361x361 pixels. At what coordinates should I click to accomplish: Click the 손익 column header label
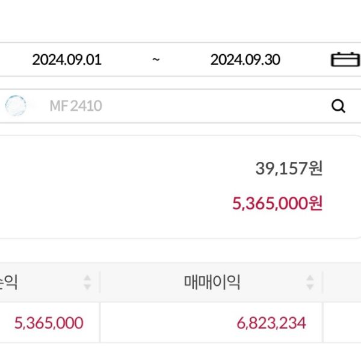click(8, 282)
